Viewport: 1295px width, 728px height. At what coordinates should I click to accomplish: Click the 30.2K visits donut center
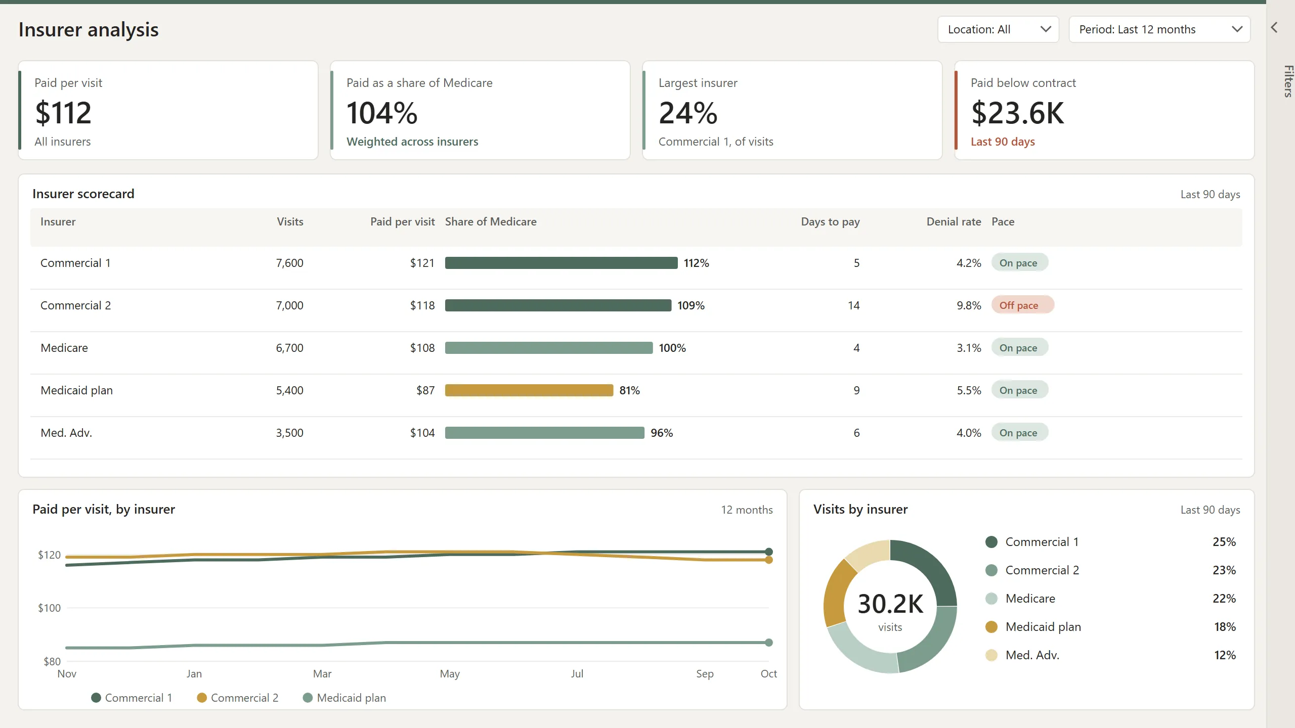pos(890,611)
